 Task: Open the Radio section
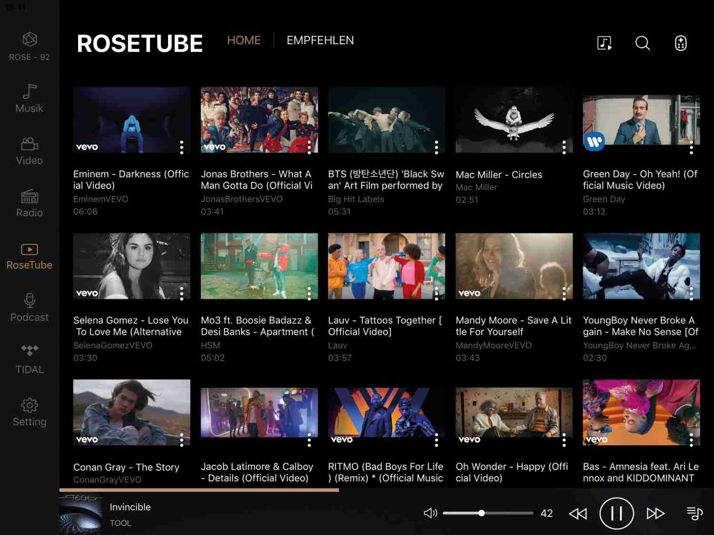pyautogui.click(x=30, y=204)
